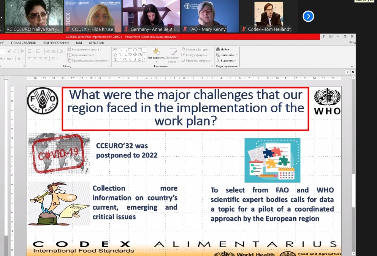Open Выровнять текст (Align Text) dropdown
Viewport: 377px width, 256px height.
(82, 55)
